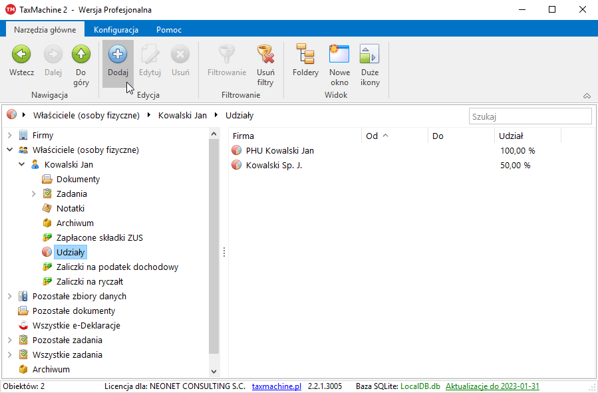Open Nowe okno new window icon
The image size is (598, 393).
pos(339,55)
